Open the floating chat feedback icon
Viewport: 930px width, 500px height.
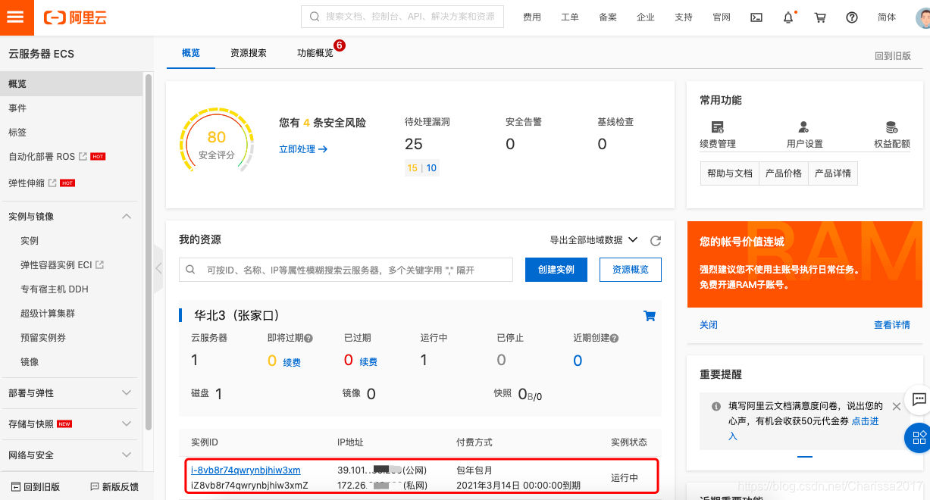pos(919,398)
